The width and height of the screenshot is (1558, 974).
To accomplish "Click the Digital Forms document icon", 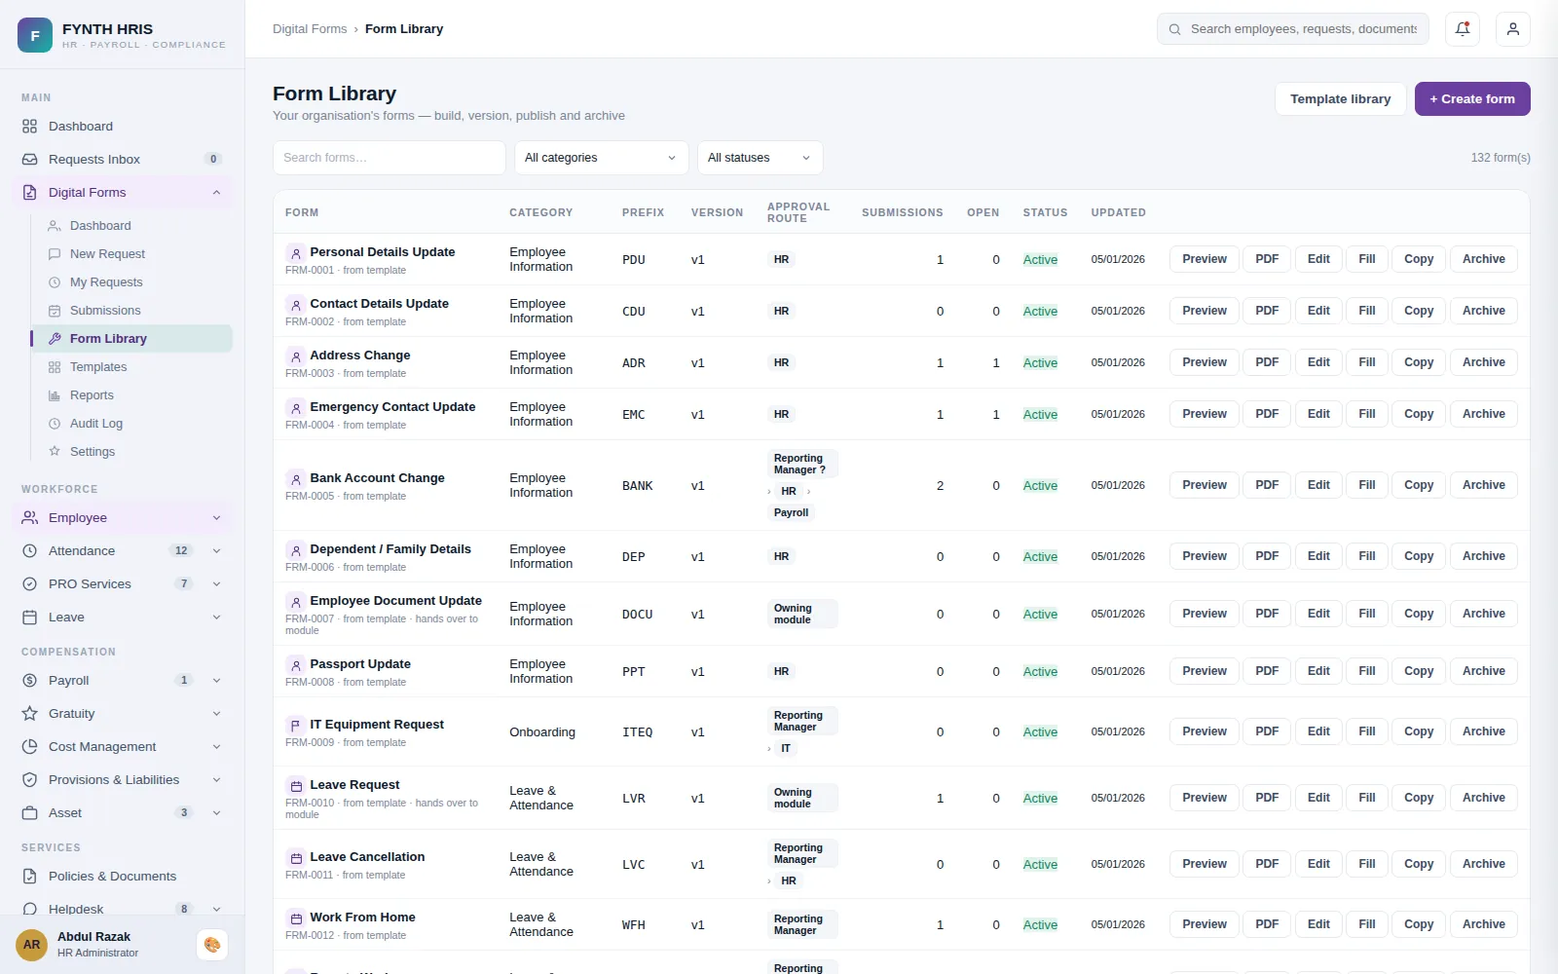I will (x=29, y=193).
